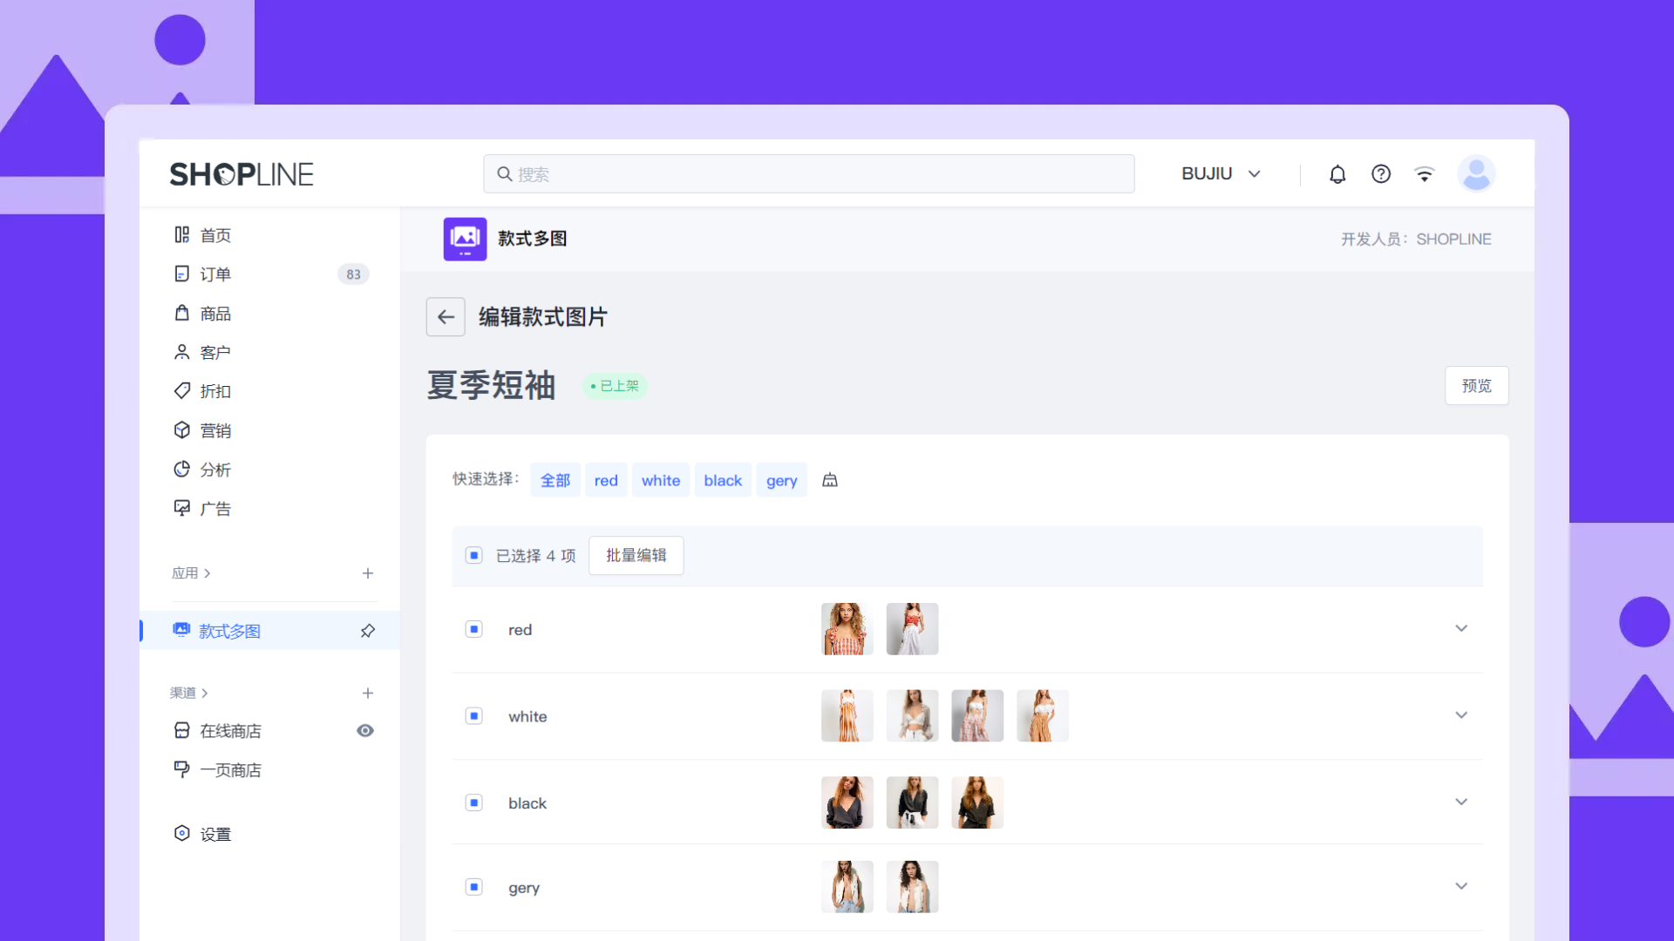Toggle the select-all checkbox beside 已选择 4 项
Image resolution: width=1674 pixels, height=941 pixels.
point(474,556)
